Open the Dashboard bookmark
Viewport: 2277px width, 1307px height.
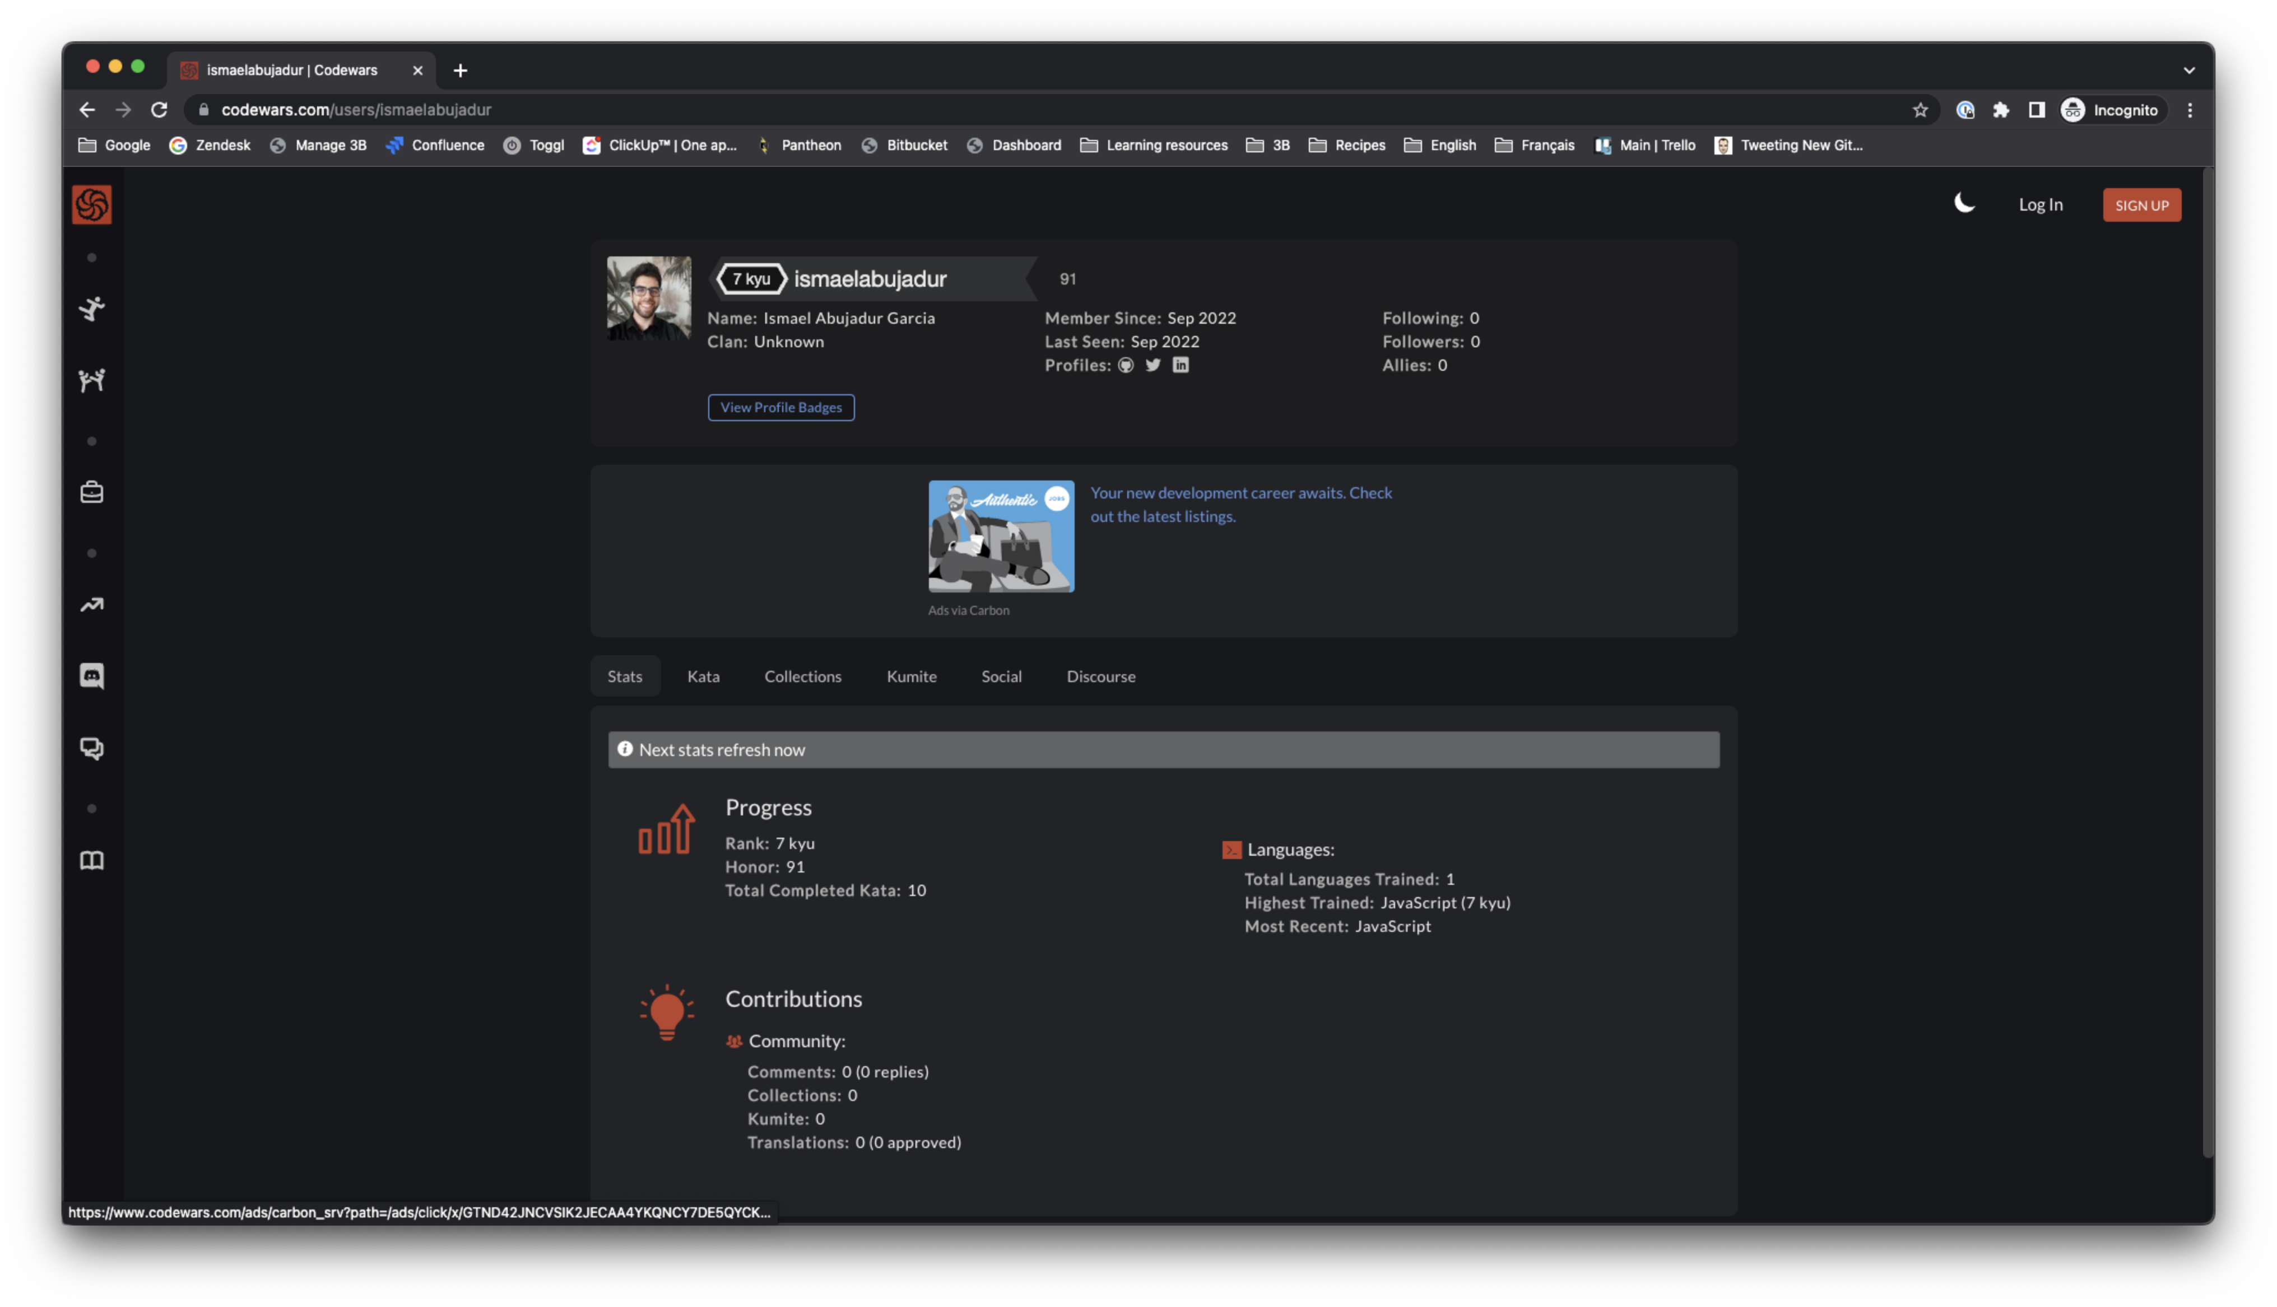click(x=1014, y=146)
